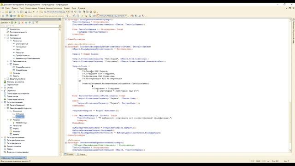Click the Paste toolbar icon
Image resolution: width=295 pixels, height=166 pixels.
(x=22, y=12)
